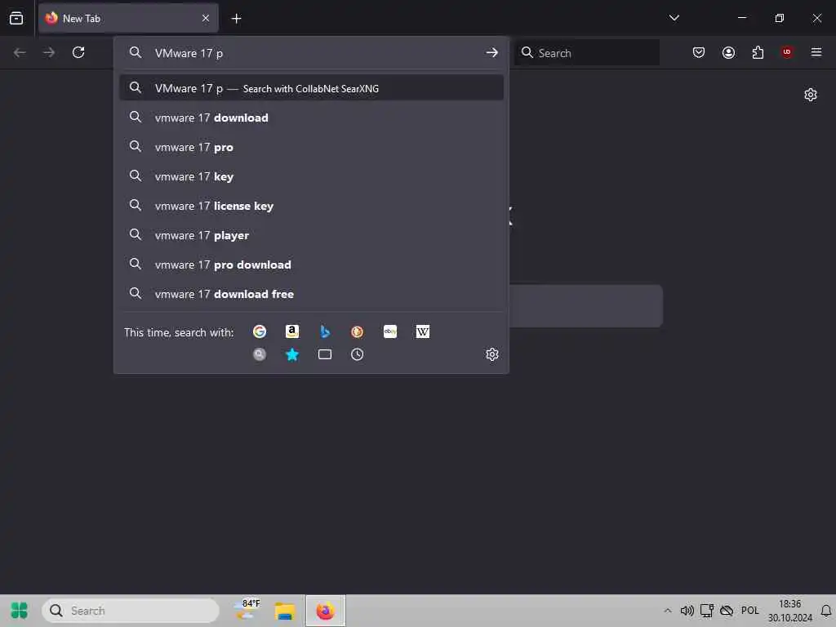Image resolution: width=836 pixels, height=627 pixels.
Task: Choose Search with CollabNet SearXNG row
Action: [x=311, y=88]
